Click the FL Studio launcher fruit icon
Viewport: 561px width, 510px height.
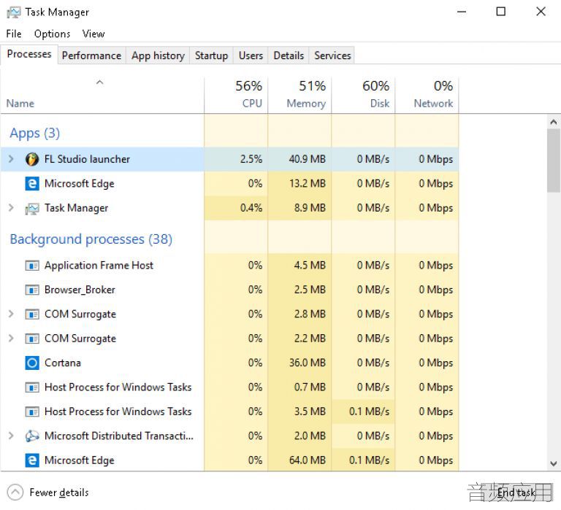pyautogui.click(x=32, y=159)
